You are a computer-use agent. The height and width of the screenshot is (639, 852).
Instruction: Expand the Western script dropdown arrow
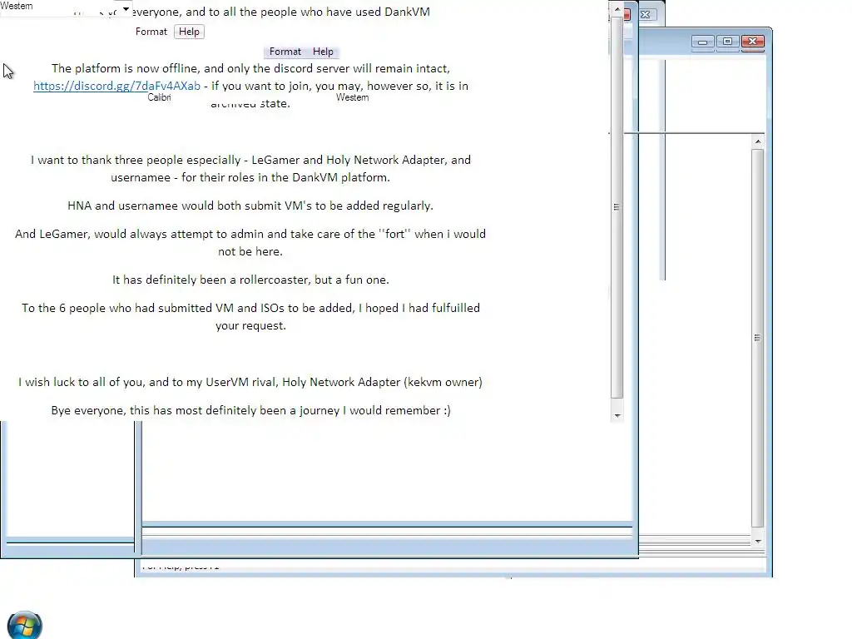[126, 9]
